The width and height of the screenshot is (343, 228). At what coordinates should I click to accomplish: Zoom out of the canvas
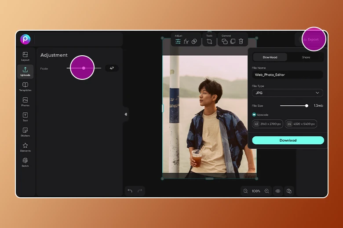pyautogui.click(x=246, y=191)
